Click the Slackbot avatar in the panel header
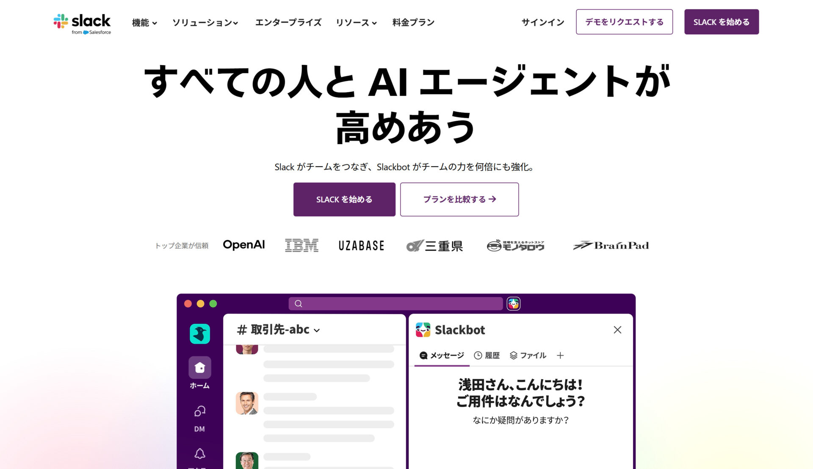 pos(423,330)
